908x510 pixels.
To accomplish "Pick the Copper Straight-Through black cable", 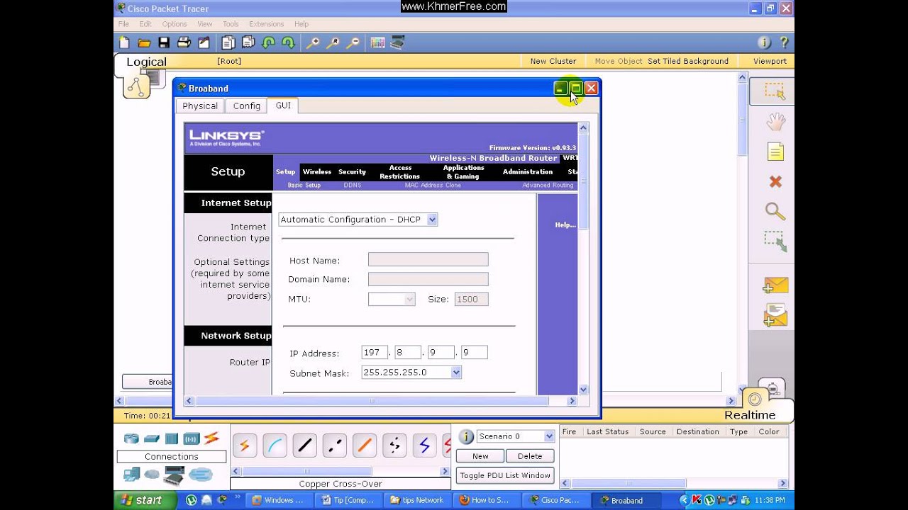I will (x=305, y=446).
